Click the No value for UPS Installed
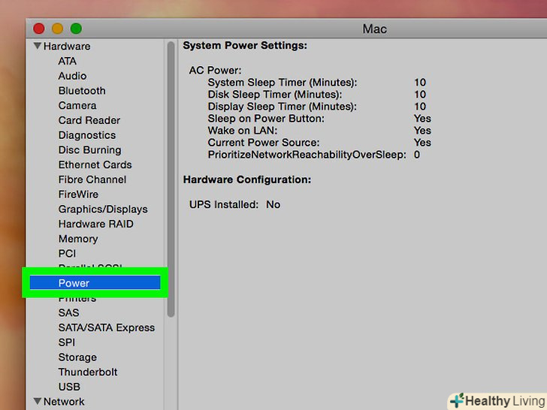547x410 pixels. 273,205
